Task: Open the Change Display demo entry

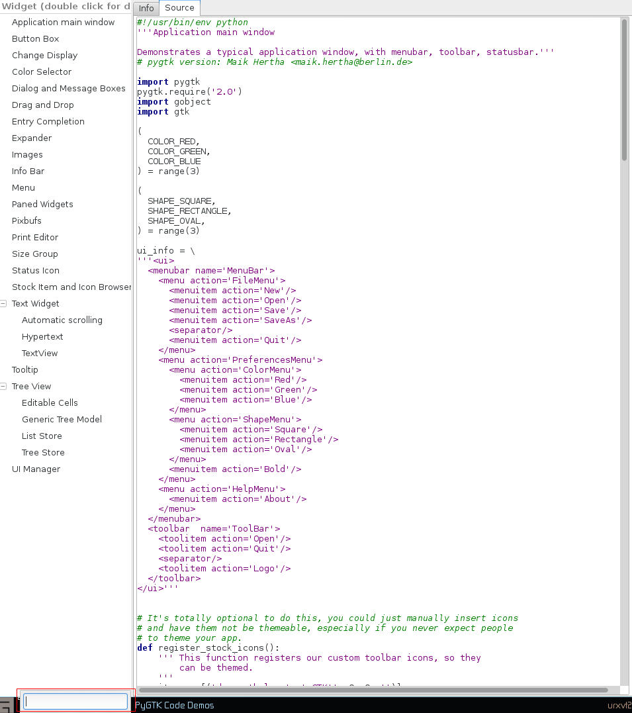Action: pos(44,55)
